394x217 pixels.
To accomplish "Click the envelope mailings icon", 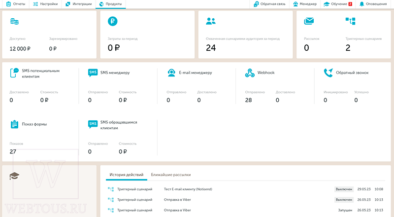I will (309, 21).
